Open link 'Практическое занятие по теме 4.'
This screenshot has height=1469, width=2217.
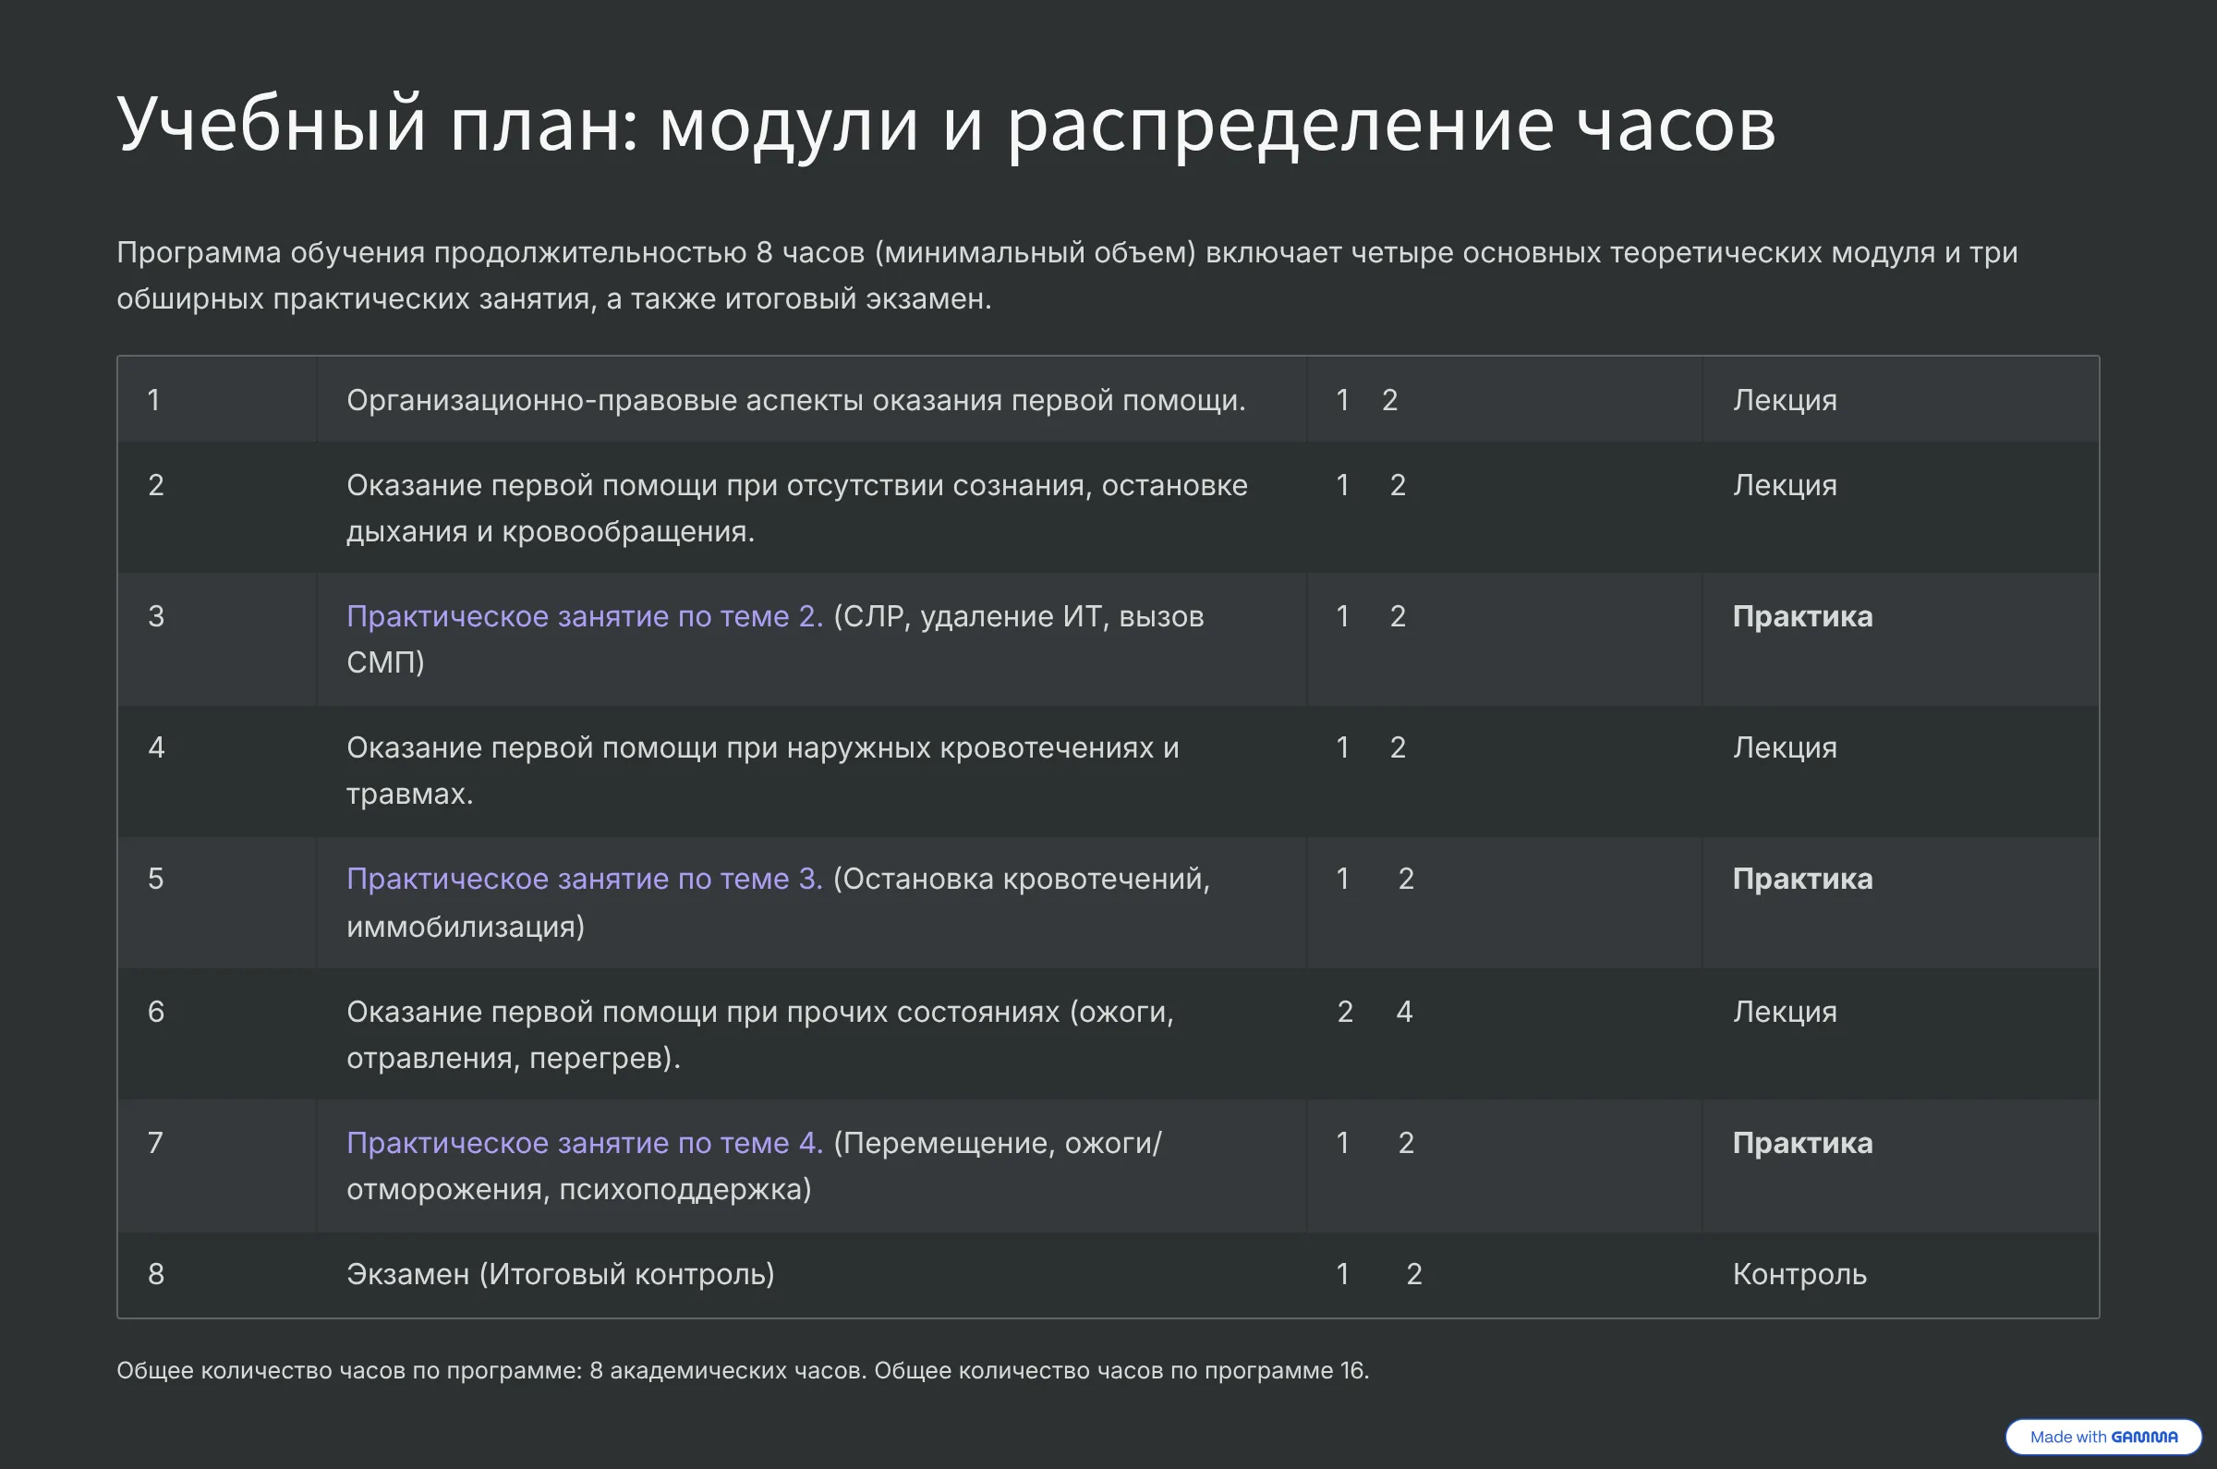click(585, 1143)
